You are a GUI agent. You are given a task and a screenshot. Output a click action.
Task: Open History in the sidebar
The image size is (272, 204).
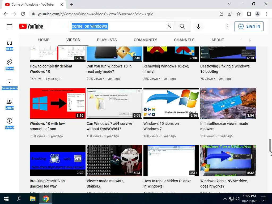click(10, 123)
